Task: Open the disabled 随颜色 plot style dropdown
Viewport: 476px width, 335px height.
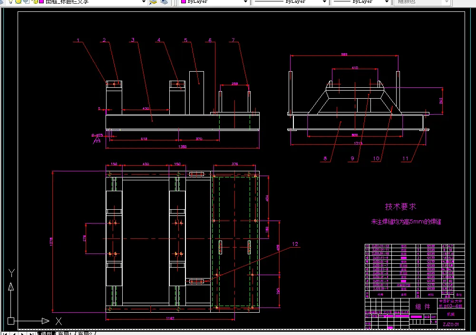Action: click(447, 2)
